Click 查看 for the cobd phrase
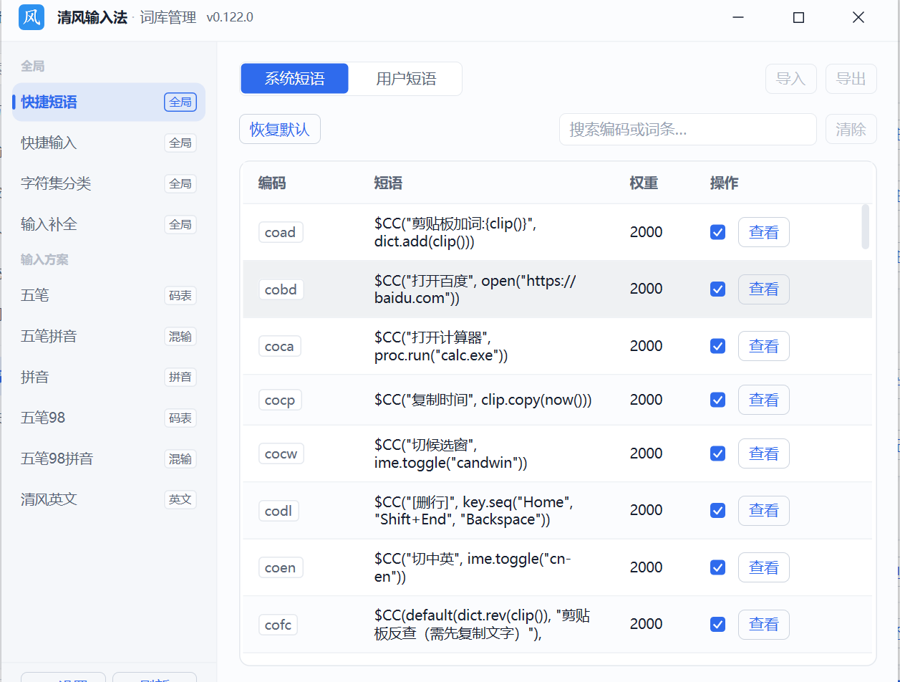 pos(764,289)
